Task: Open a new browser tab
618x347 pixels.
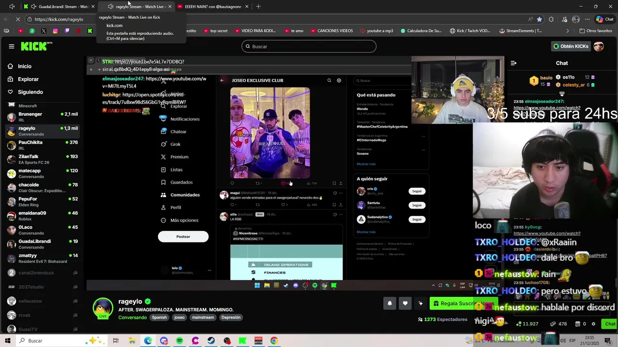Action: tap(258, 7)
